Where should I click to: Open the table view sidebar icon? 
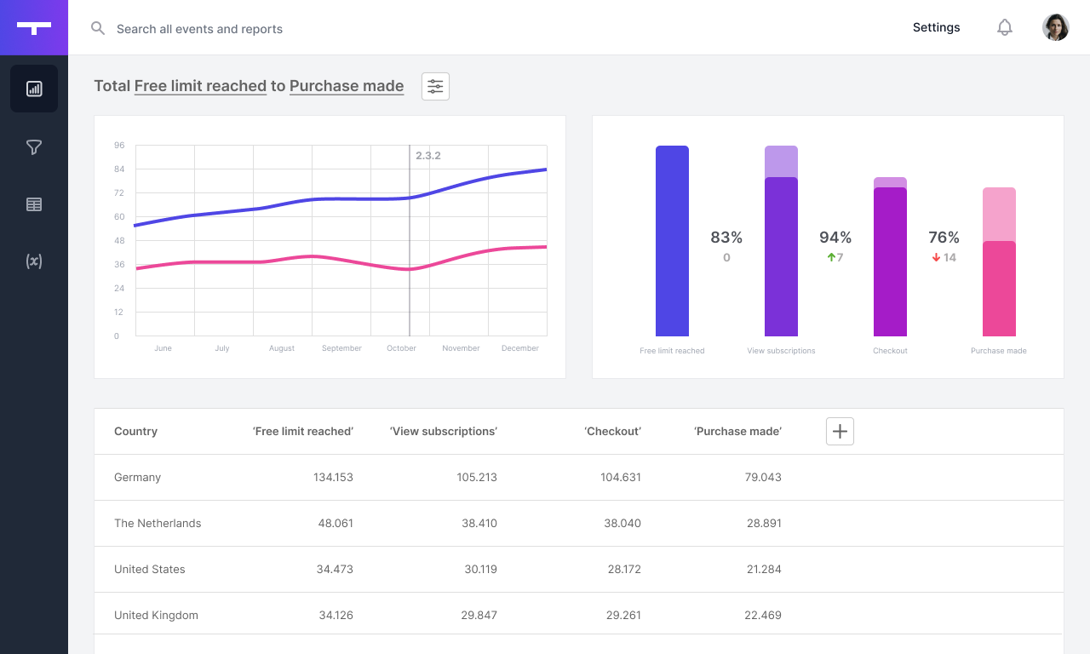tap(34, 204)
